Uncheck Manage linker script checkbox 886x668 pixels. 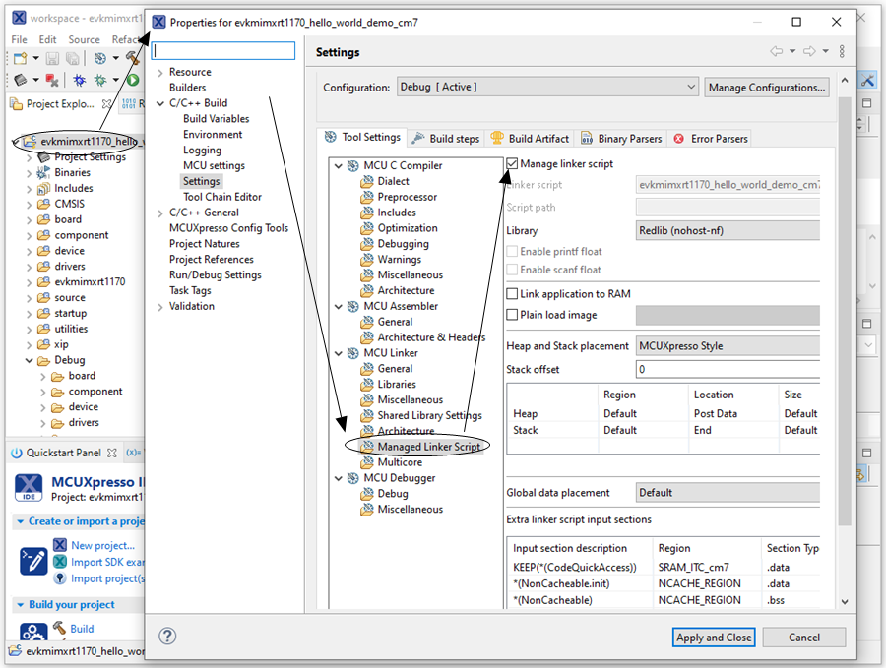(x=512, y=163)
